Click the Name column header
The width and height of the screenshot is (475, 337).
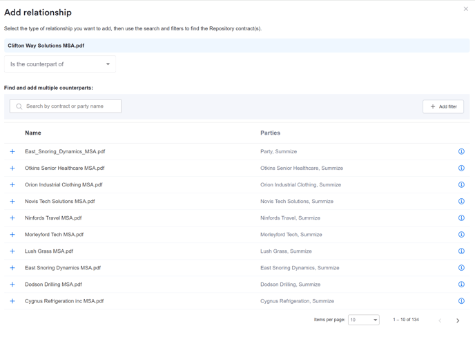click(x=33, y=133)
